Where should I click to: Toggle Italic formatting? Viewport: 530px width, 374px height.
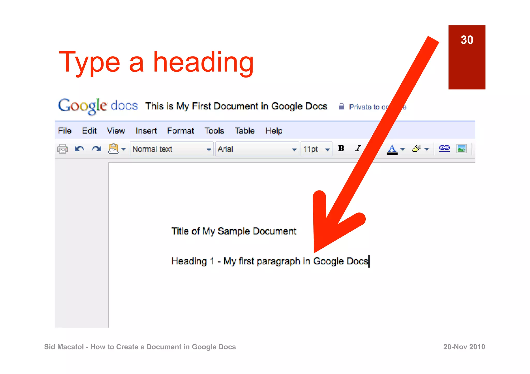click(x=358, y=148)
